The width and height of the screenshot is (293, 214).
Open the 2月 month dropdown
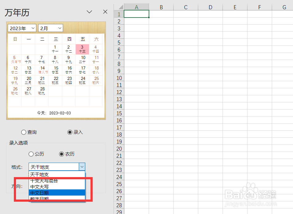[51, 28]
